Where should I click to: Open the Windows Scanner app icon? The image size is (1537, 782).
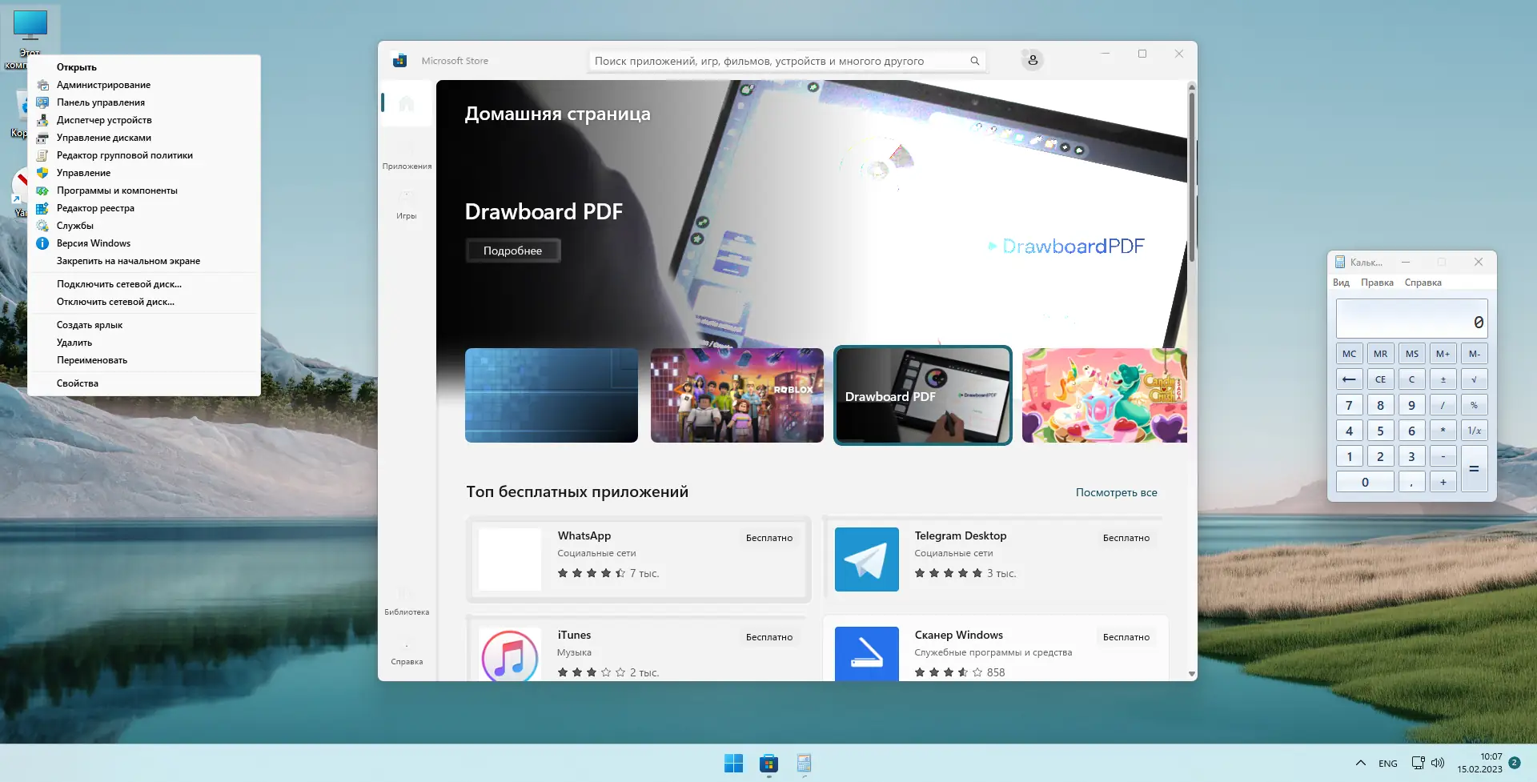pos(866,654)
